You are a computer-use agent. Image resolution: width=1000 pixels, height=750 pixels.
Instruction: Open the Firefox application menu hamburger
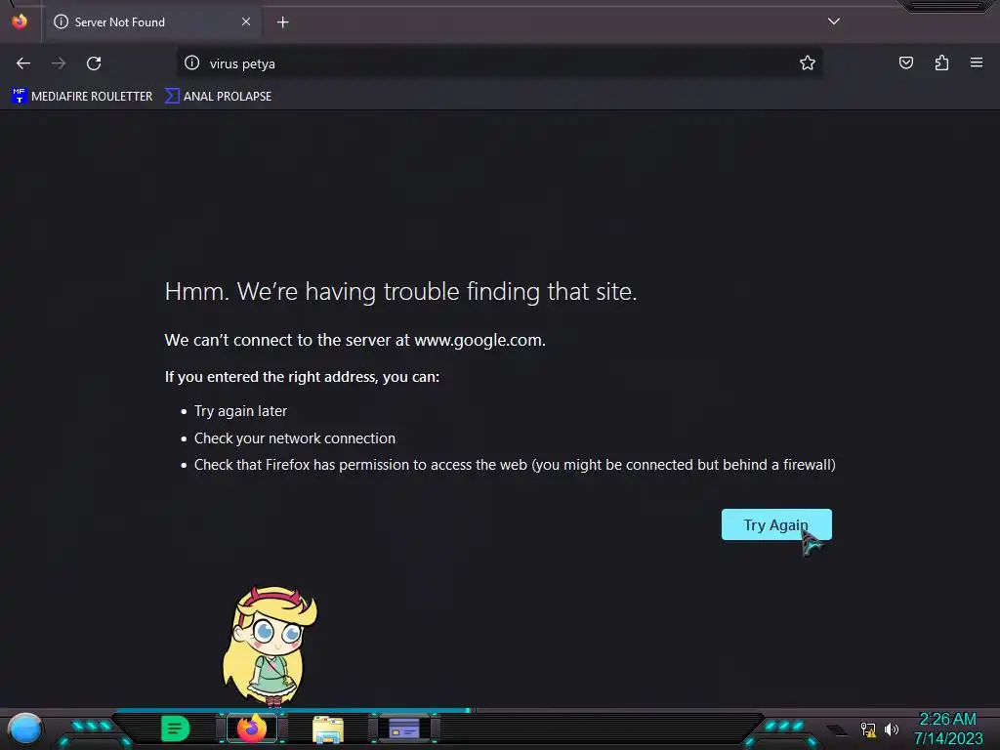click(x=977, y=62)
